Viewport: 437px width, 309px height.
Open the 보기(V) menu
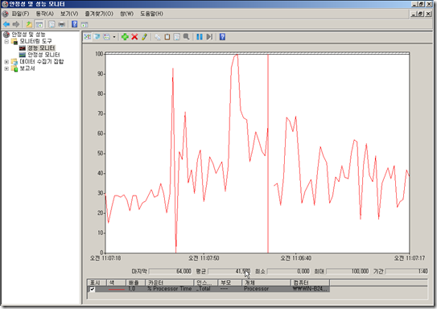click(69, 14)
